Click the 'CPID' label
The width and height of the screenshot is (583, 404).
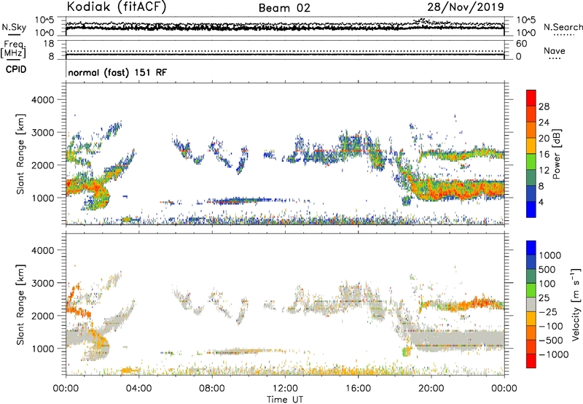(16, 69)
